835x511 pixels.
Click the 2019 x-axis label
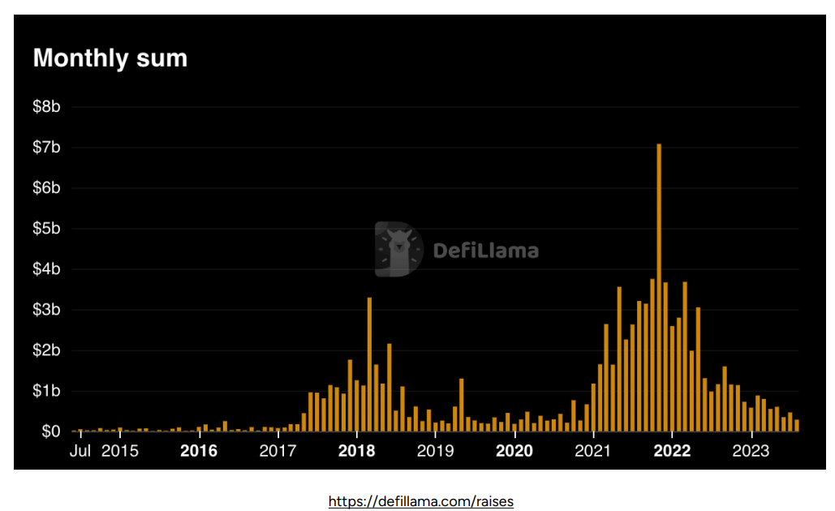point(436,450)
